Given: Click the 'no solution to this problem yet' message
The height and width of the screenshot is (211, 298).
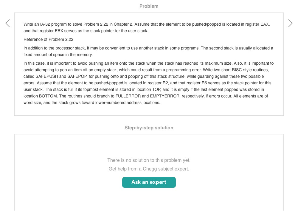Looking at the screenshot, I should [x=149, y=160].
